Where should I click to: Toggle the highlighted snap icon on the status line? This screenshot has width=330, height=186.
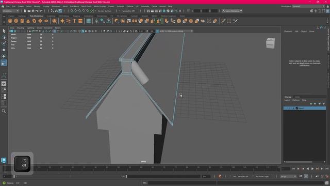pos(92,11)
